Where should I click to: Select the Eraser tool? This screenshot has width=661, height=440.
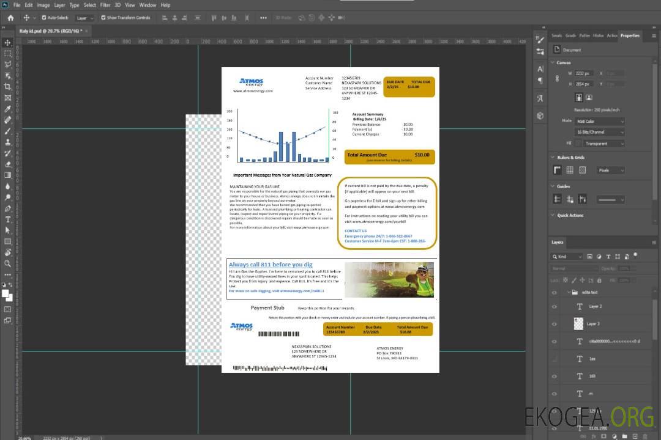click(7, 164)
